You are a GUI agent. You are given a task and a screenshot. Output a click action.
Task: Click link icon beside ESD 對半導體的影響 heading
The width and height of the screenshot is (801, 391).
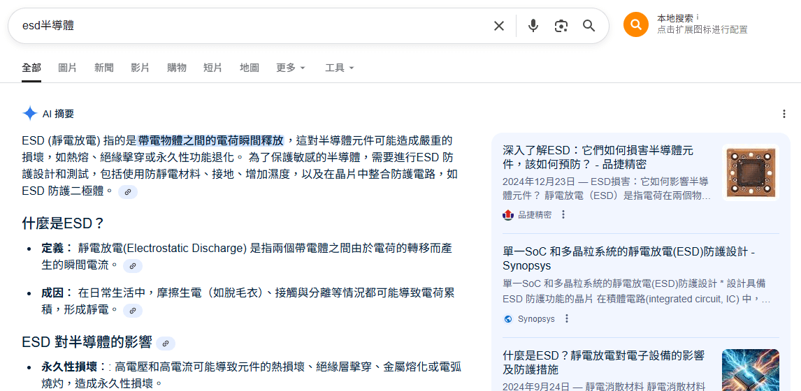pos(166,344)
